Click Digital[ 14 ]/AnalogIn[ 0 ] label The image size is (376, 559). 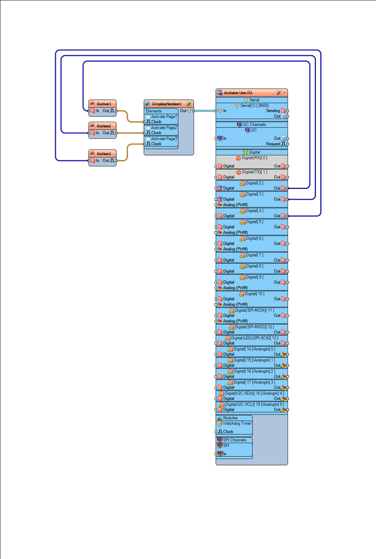(x=254, y=349)
